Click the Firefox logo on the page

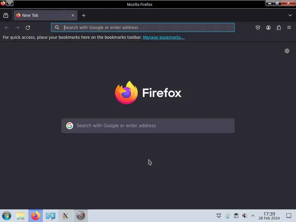click(148, 92)
